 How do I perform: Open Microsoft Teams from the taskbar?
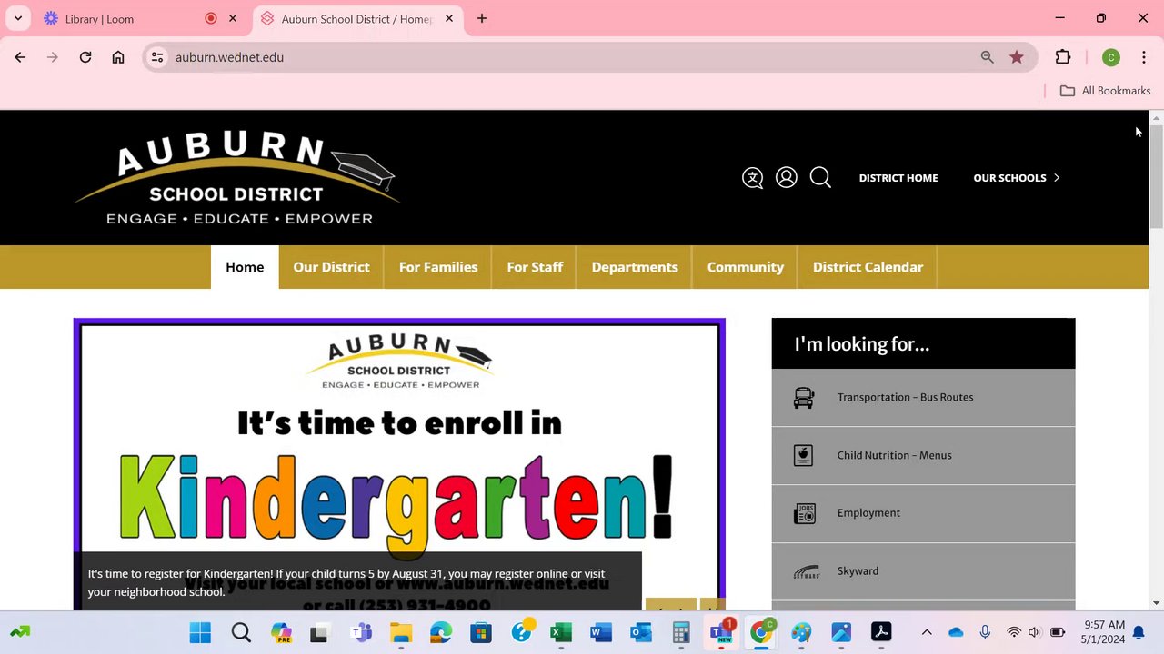[361, 632]
